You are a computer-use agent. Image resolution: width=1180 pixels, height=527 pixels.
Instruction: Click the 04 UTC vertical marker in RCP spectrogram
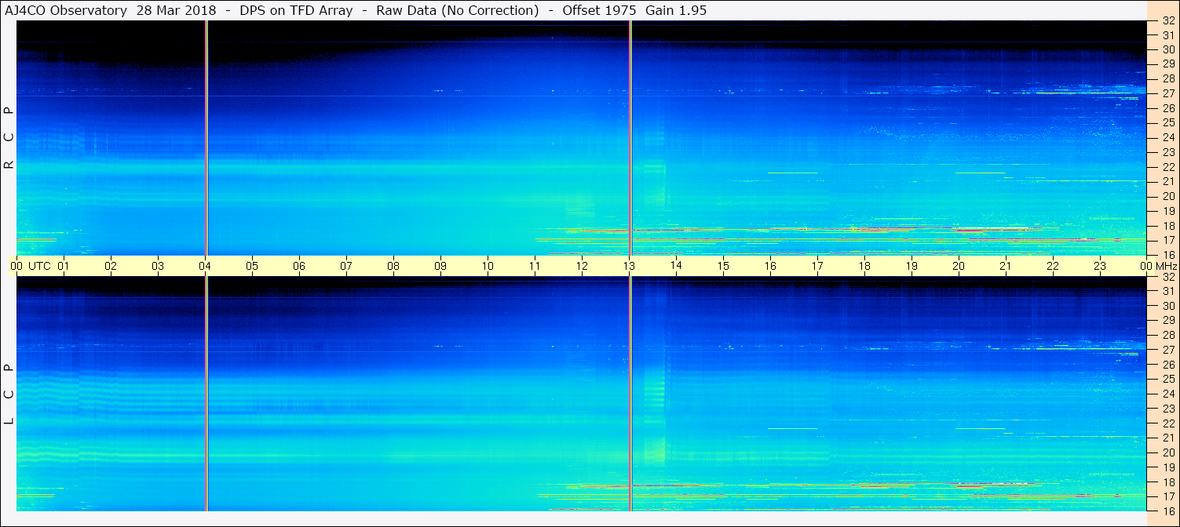206,138
